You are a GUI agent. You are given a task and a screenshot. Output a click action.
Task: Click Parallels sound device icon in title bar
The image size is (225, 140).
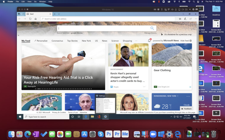172,9
